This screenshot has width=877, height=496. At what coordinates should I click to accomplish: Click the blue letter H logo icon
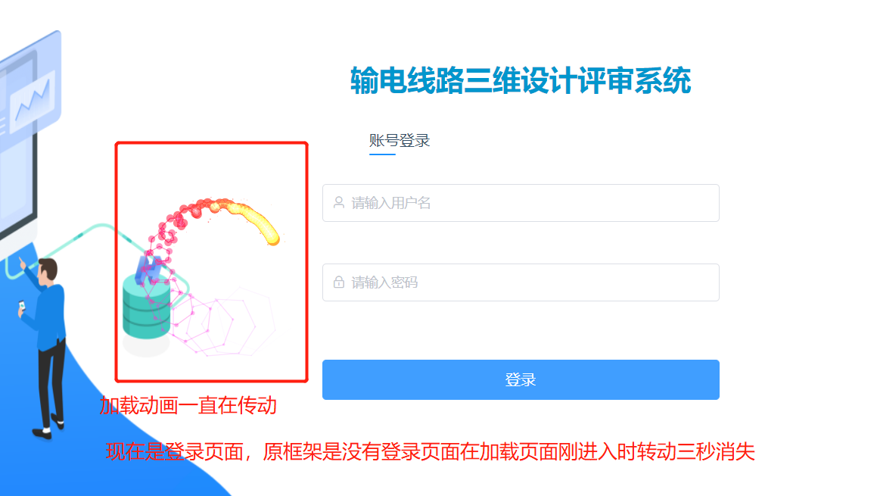click(x=149, y=268)
